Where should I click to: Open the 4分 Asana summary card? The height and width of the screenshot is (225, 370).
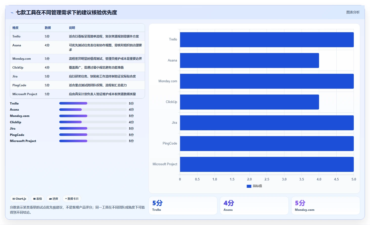[254, 206]
